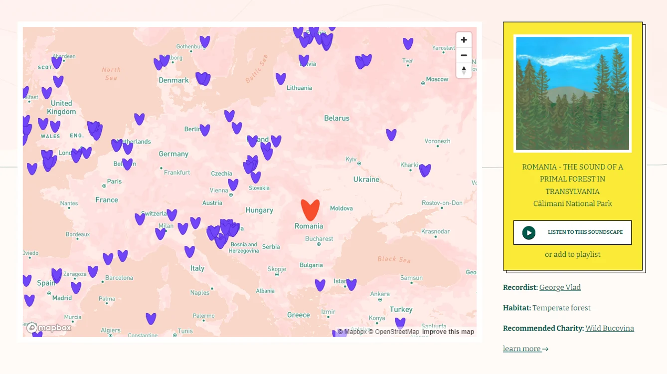
Task: Open the marker right of Istanbul label
Action: (x=351, y=285)
